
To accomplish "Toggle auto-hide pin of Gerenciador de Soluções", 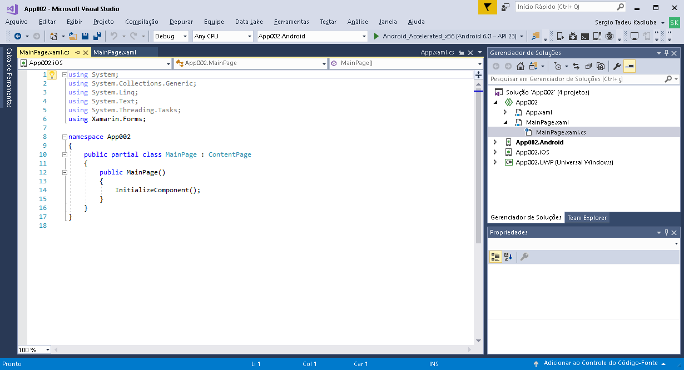I will point(667,53).
